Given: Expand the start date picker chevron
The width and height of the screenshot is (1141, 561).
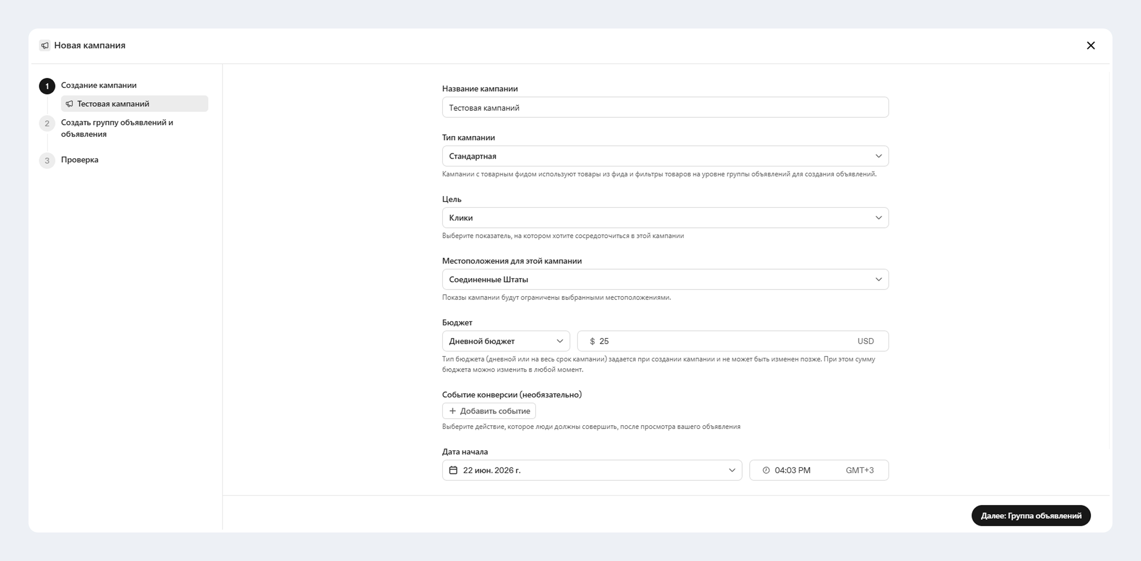Looking at the screenshot, I should point(732,470).
